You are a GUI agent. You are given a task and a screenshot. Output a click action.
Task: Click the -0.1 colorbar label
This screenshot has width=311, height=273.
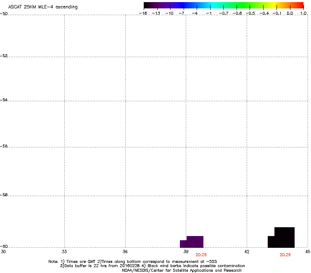point(277,13)
